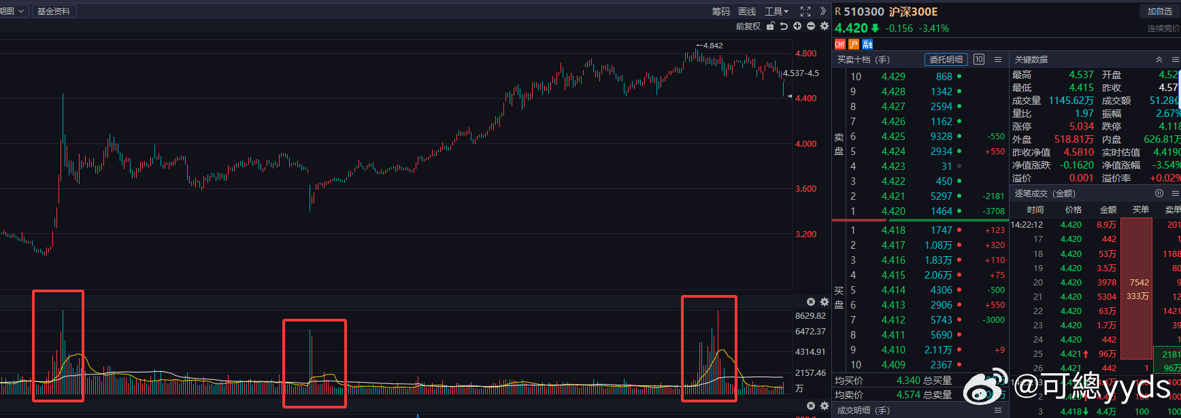Click the 涨停 value 5.034

(1081, 126)
